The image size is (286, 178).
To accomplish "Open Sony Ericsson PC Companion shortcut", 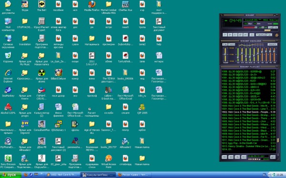I will 8,161.
